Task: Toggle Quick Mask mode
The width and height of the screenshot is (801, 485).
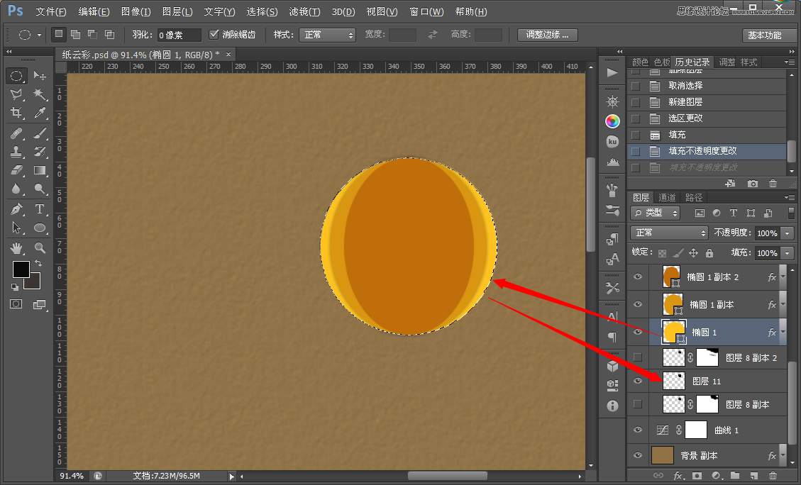Action: (16, 304)
